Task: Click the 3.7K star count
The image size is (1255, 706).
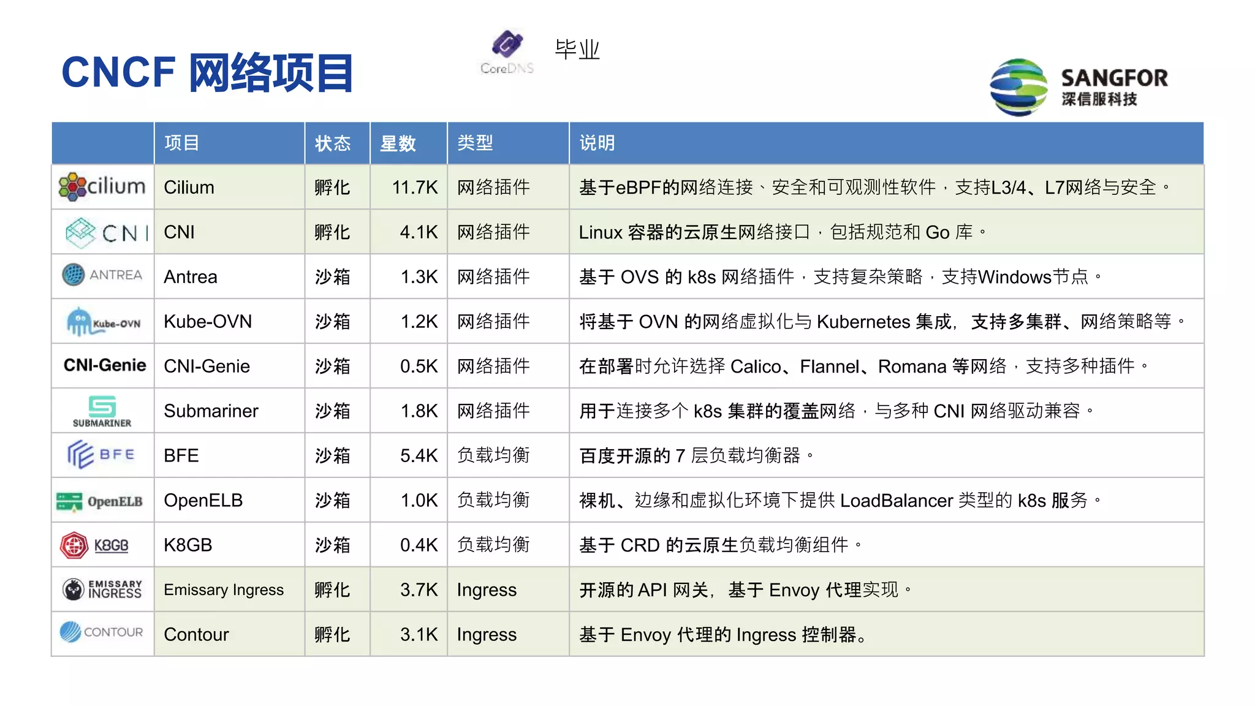Action: [x=419, y=590]
